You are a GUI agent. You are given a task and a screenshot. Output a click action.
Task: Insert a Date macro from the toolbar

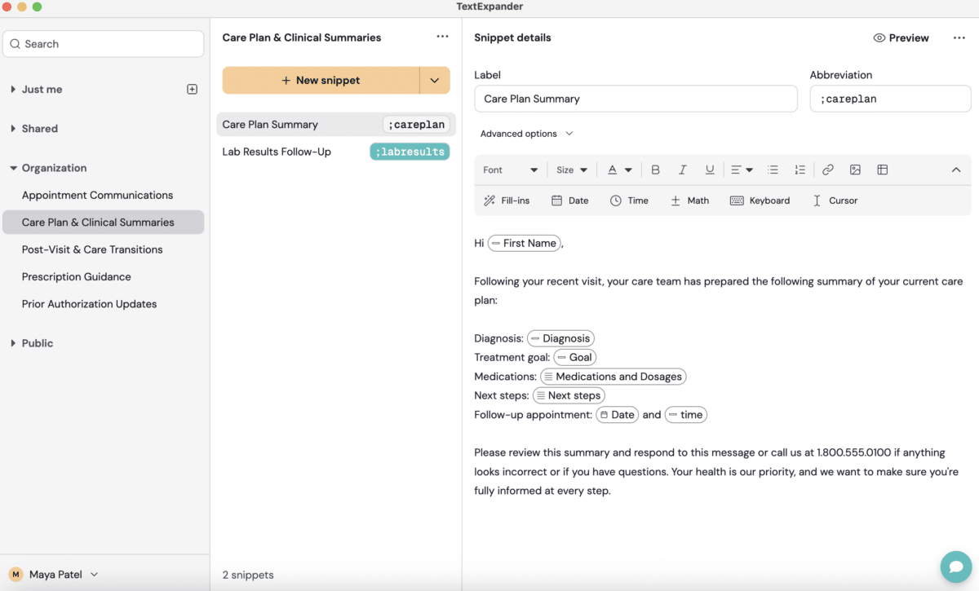569,201
